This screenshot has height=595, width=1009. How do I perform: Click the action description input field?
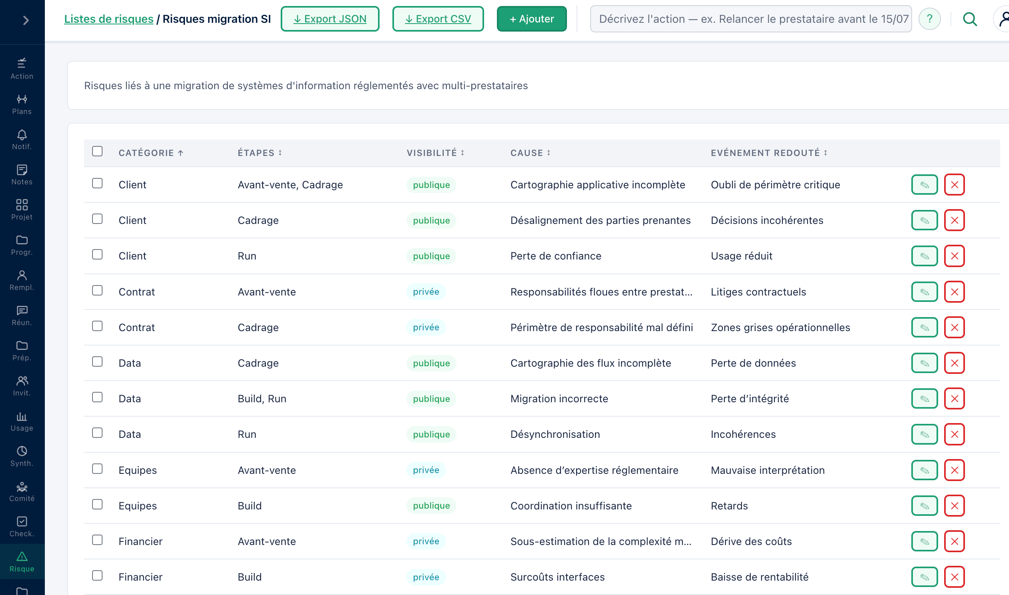click(751, 19)
